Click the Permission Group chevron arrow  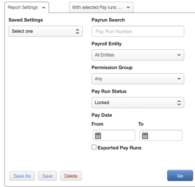click(x=179, y=78)
